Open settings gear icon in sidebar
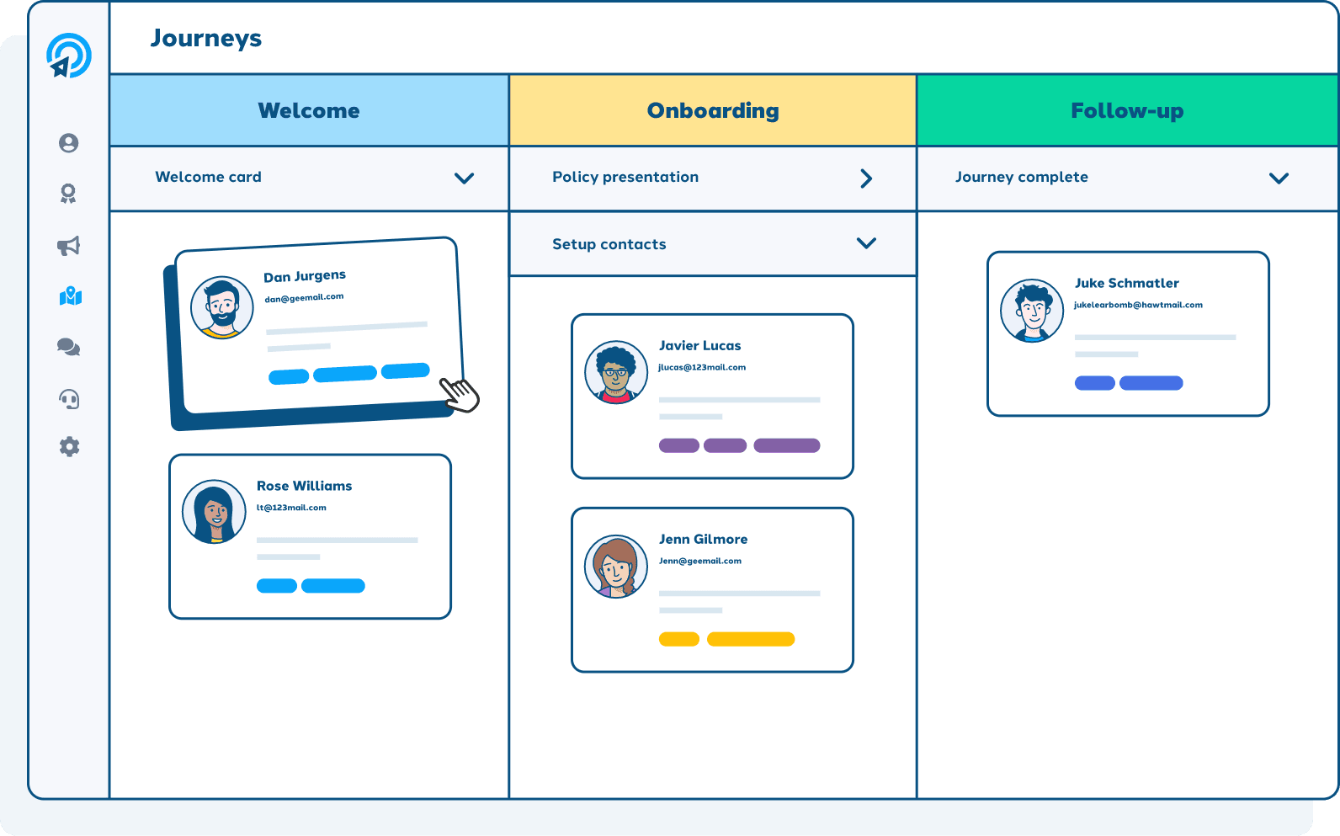1340x836 pixels. (69, 446)
